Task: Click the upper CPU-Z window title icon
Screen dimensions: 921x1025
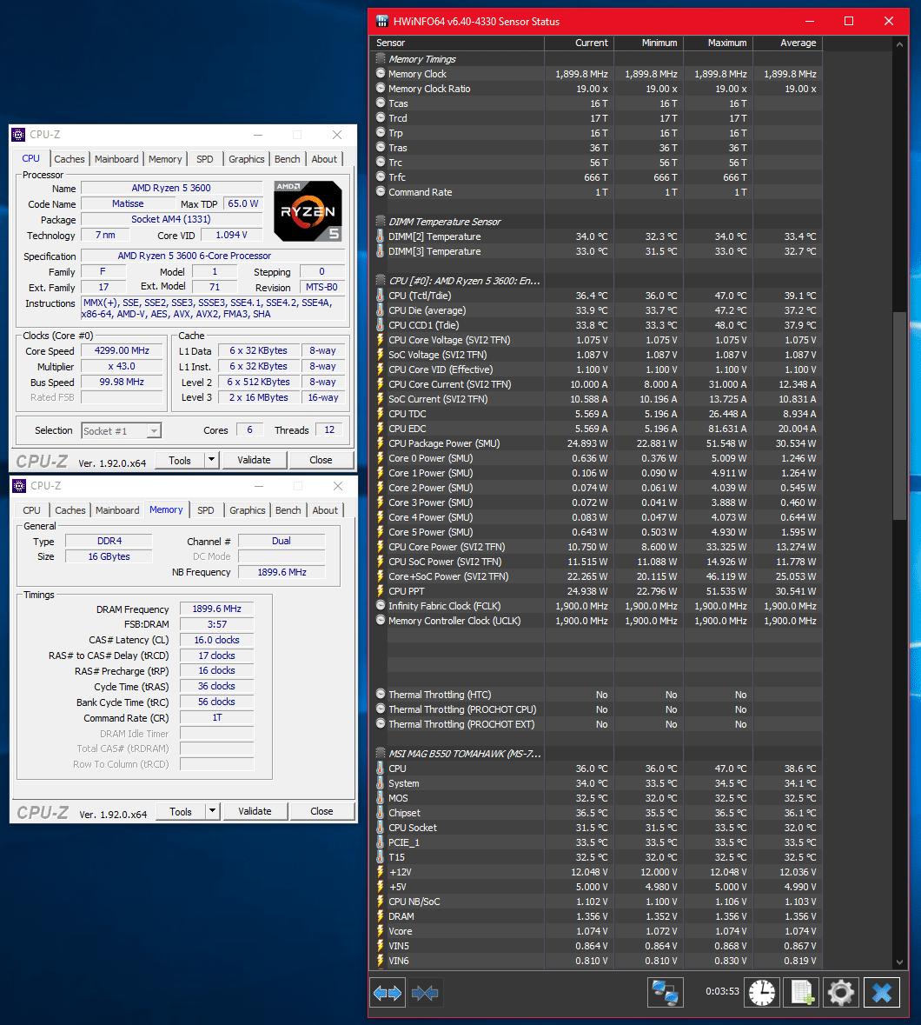Action: click(x=19, y=135)
